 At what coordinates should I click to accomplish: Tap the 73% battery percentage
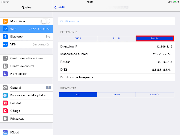coord(170,2)
